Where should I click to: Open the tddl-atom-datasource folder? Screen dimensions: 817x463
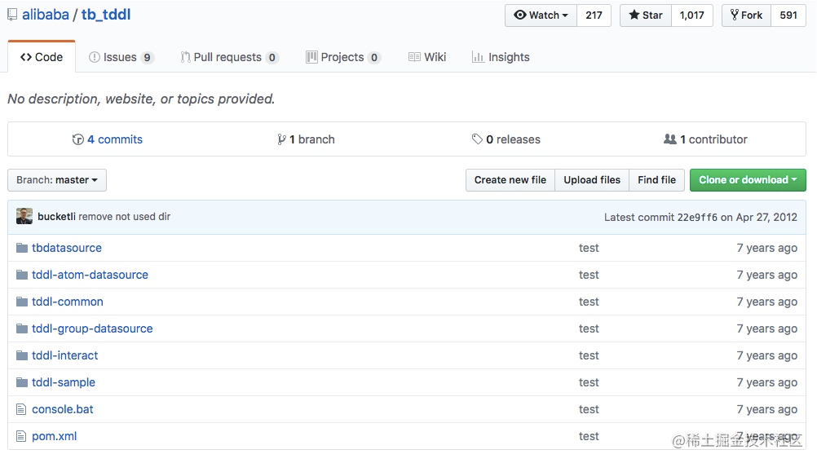(x=90, y=275)
